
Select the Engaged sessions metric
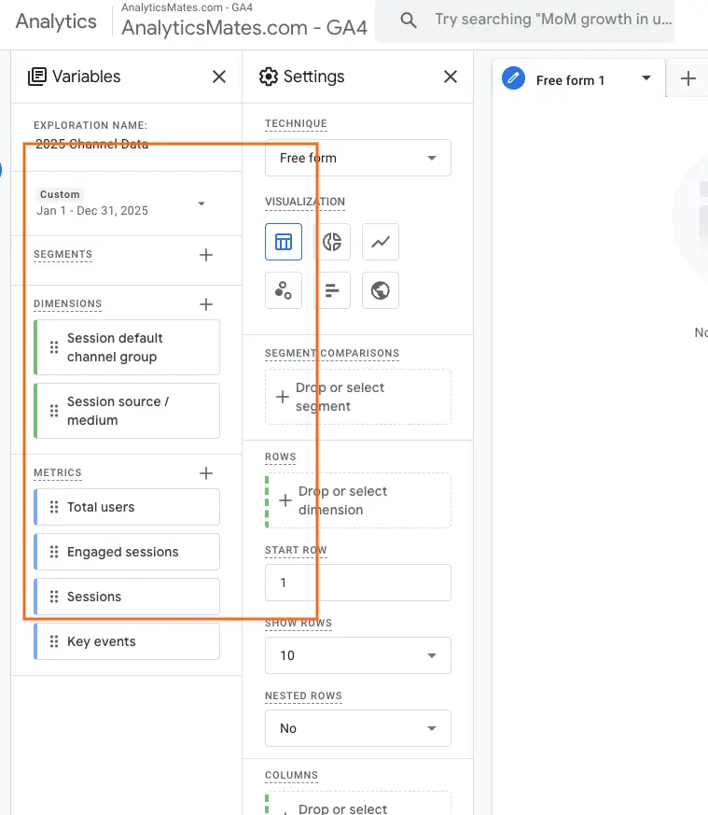[x=127, y=552]
